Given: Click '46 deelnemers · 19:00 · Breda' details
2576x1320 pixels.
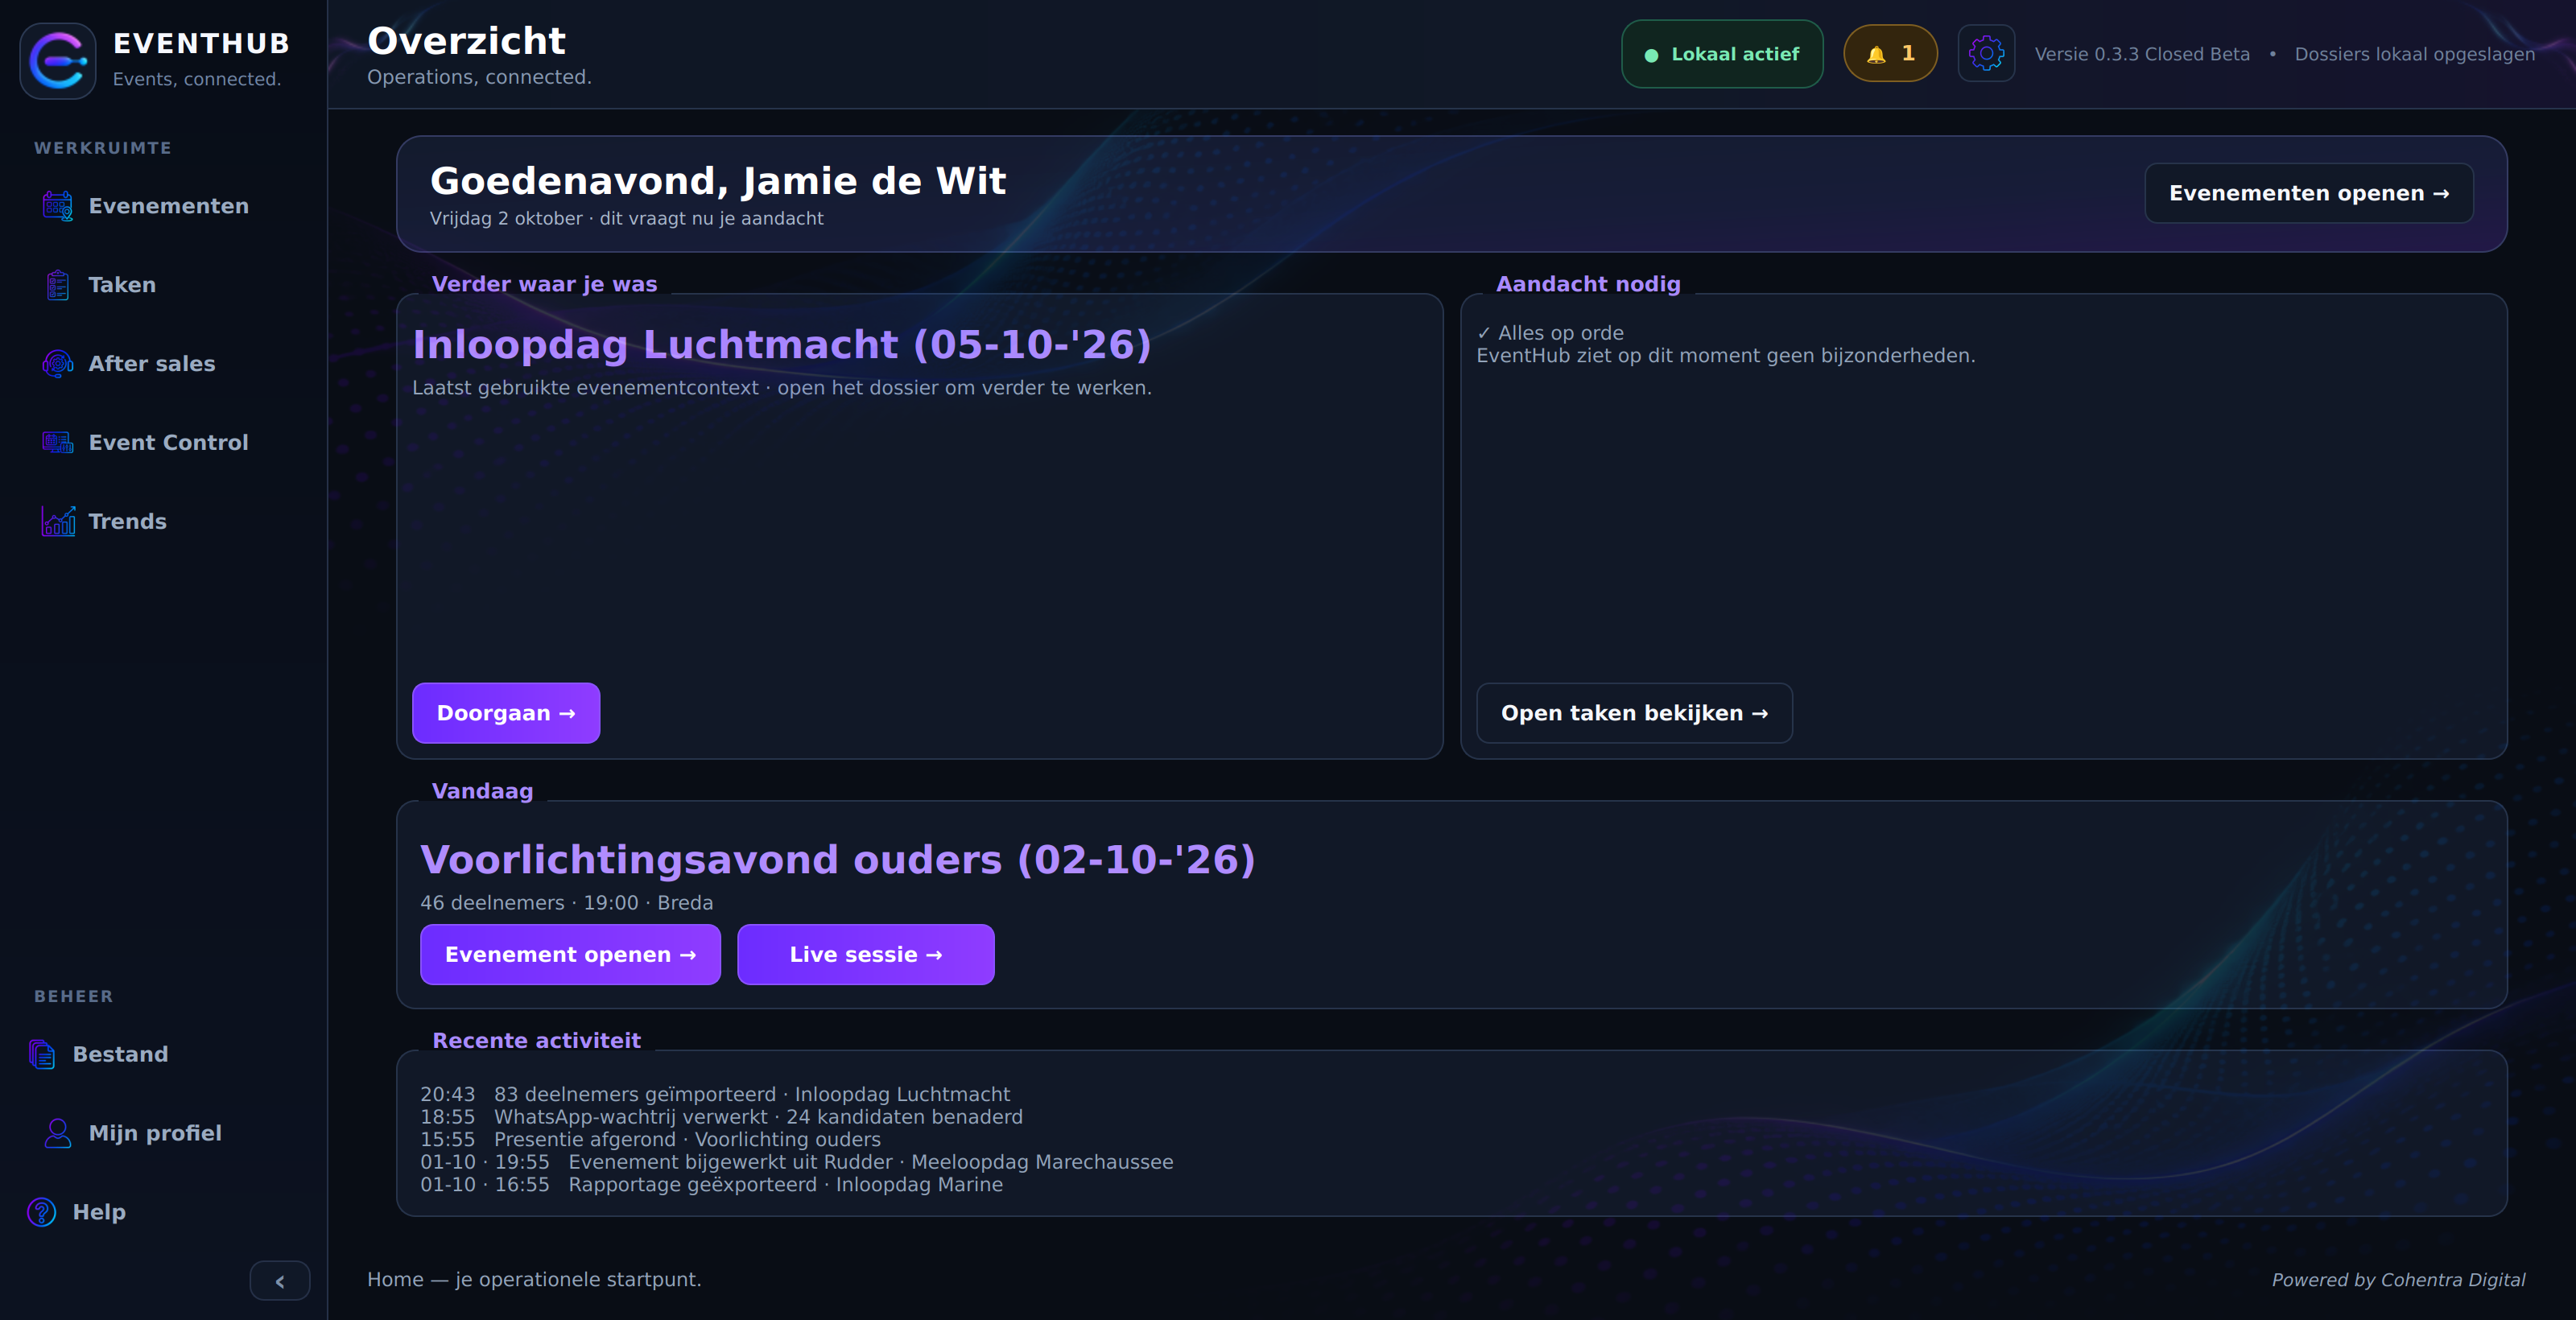Looking at the screenshot, I should pos(566,903).
